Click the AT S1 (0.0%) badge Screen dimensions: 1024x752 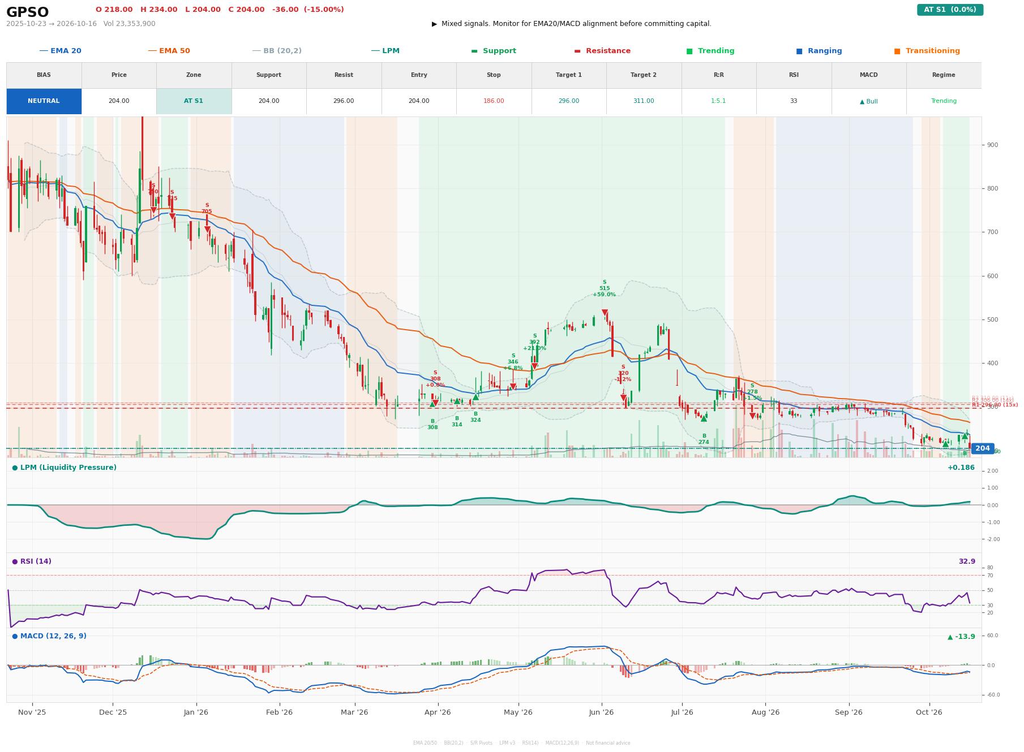coord(950,10)
